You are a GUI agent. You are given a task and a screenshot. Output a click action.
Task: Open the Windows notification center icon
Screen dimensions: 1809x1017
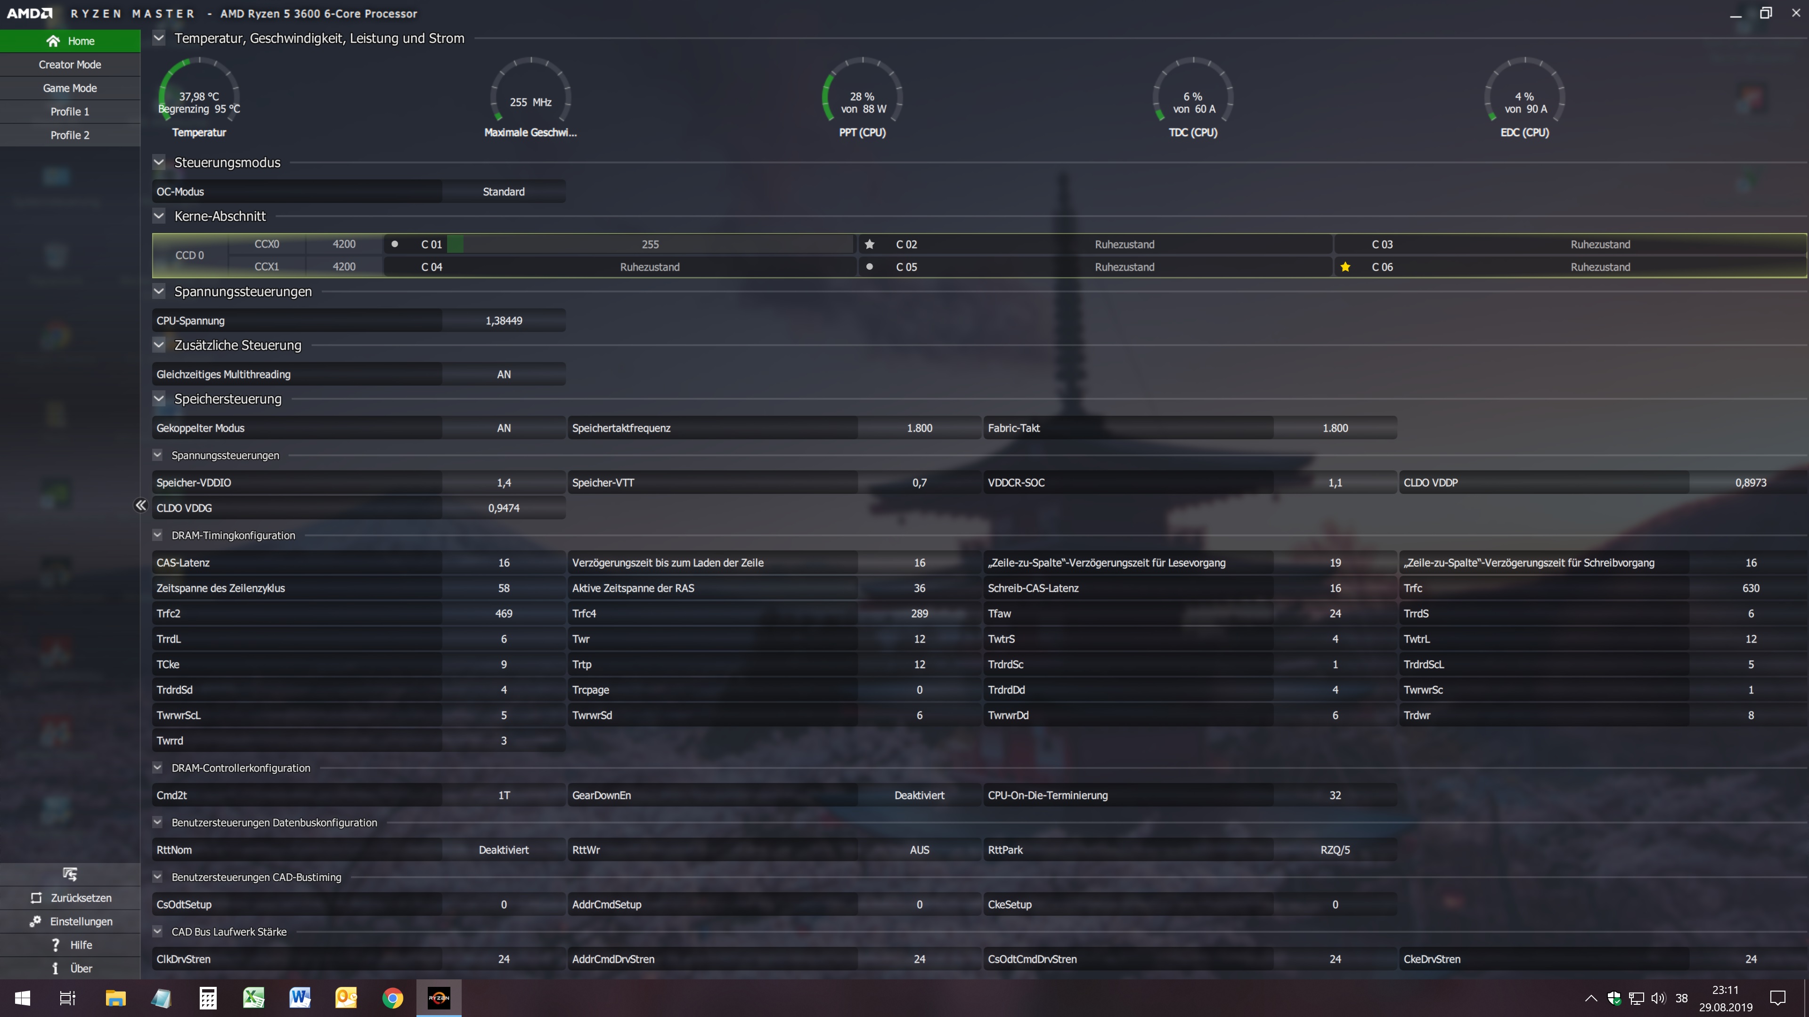coord(1777,997)
